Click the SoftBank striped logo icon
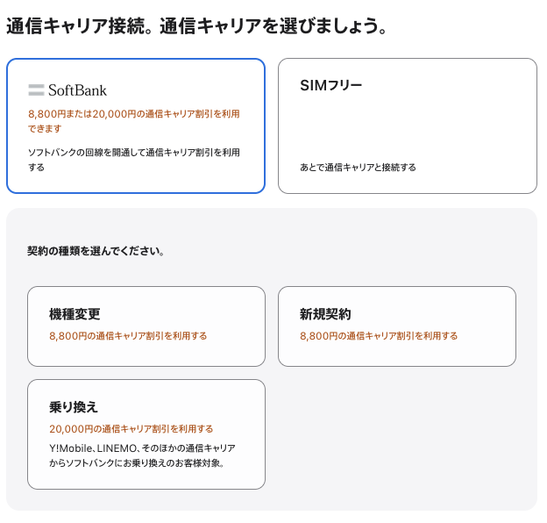The width and height of the screenshot is (547, 523). click(36, 90)
